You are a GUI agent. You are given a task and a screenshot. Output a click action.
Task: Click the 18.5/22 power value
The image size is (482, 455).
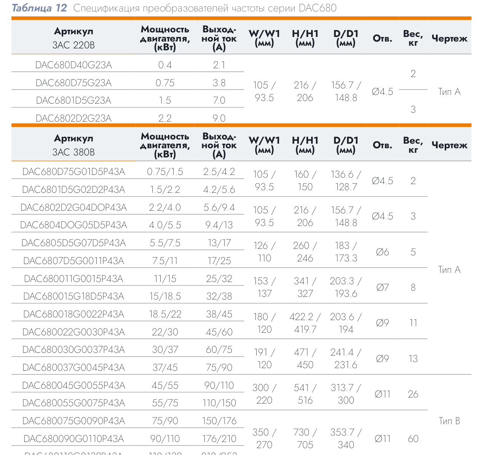[165, 314]
